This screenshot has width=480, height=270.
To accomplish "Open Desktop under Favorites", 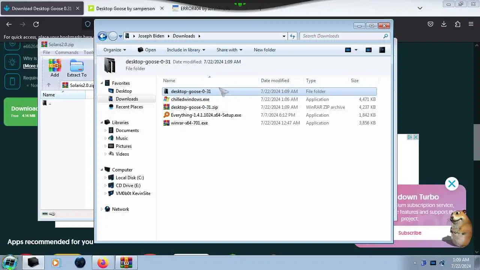I will [124, 91].
